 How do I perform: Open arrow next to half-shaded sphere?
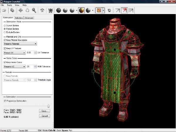(93, 11)
